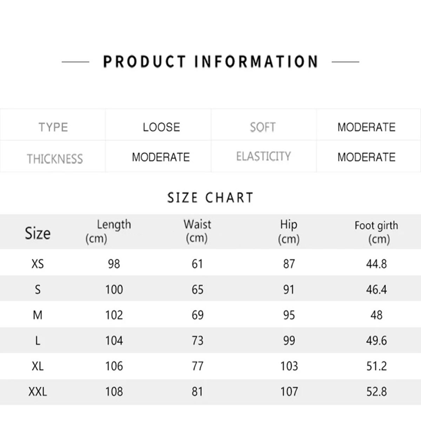Screen dimensions: 421x421
Task: Select the XXL size row label
Action: (x=38, y=392)
